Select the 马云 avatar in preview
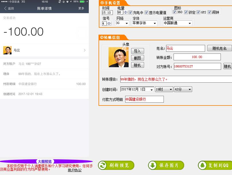 pyautogui.click(x=7, y=50)
